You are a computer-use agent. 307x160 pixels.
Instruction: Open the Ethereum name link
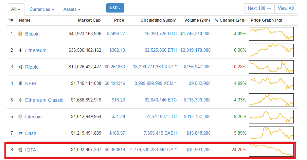click(x=36, y=50)
